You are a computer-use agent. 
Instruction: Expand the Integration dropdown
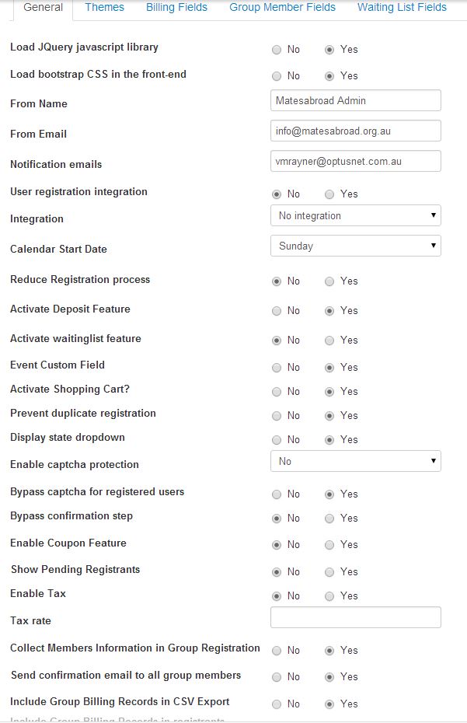click(355, 215)
